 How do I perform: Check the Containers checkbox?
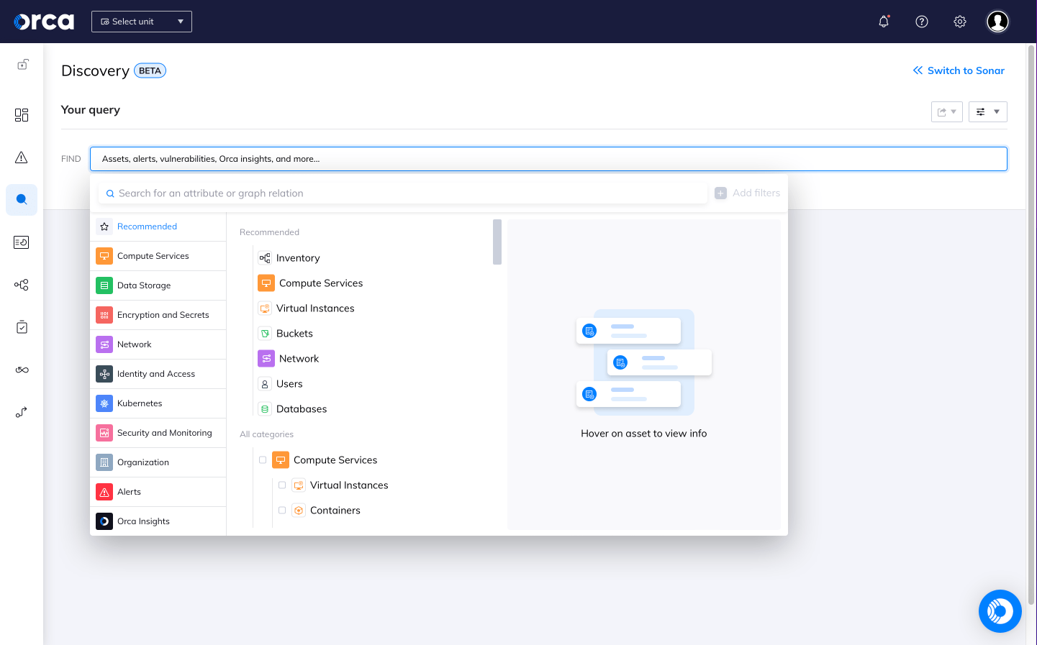pyautogui.click(x=282, y=511)
